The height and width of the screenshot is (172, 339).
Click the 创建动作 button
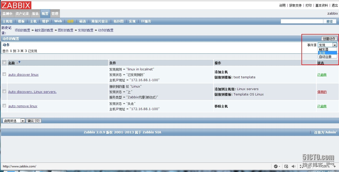click(x=329, y=39)
